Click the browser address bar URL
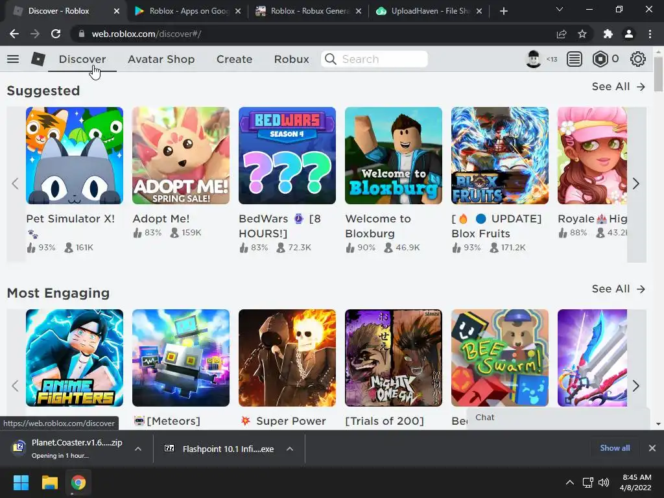The width and height of the screenshot is (664, 498). [146, 34]
